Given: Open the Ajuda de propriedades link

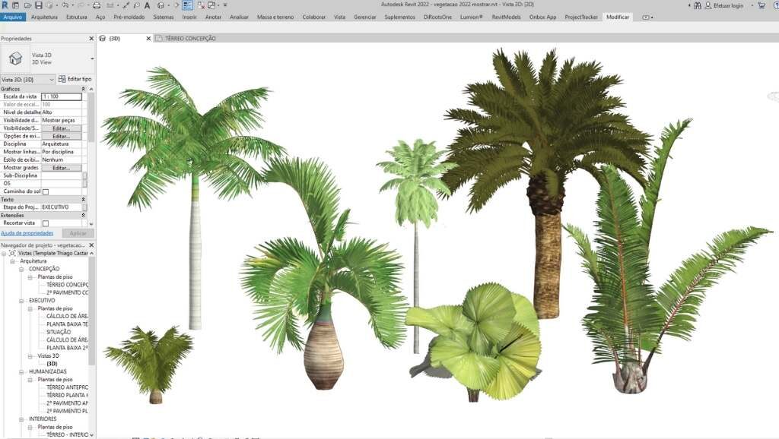Looking at the screenshot, I should 27,233.
